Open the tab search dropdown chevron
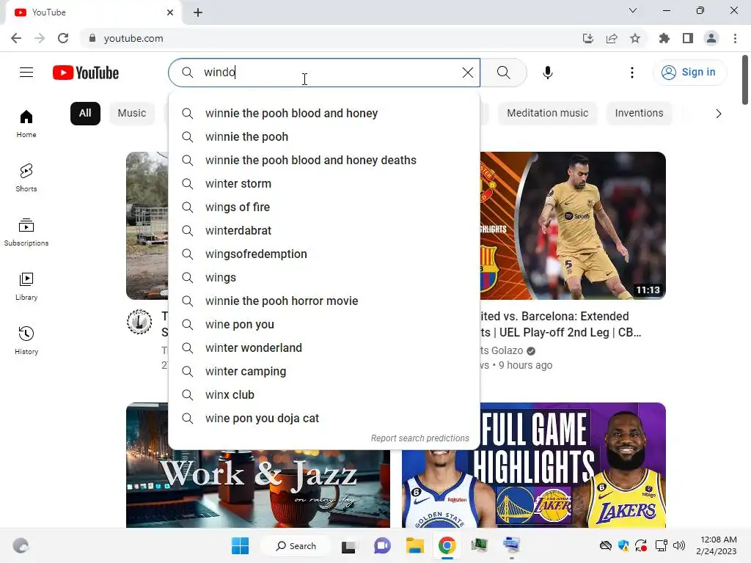Viewport: 751px width, 563px height. tap(633, 10)
